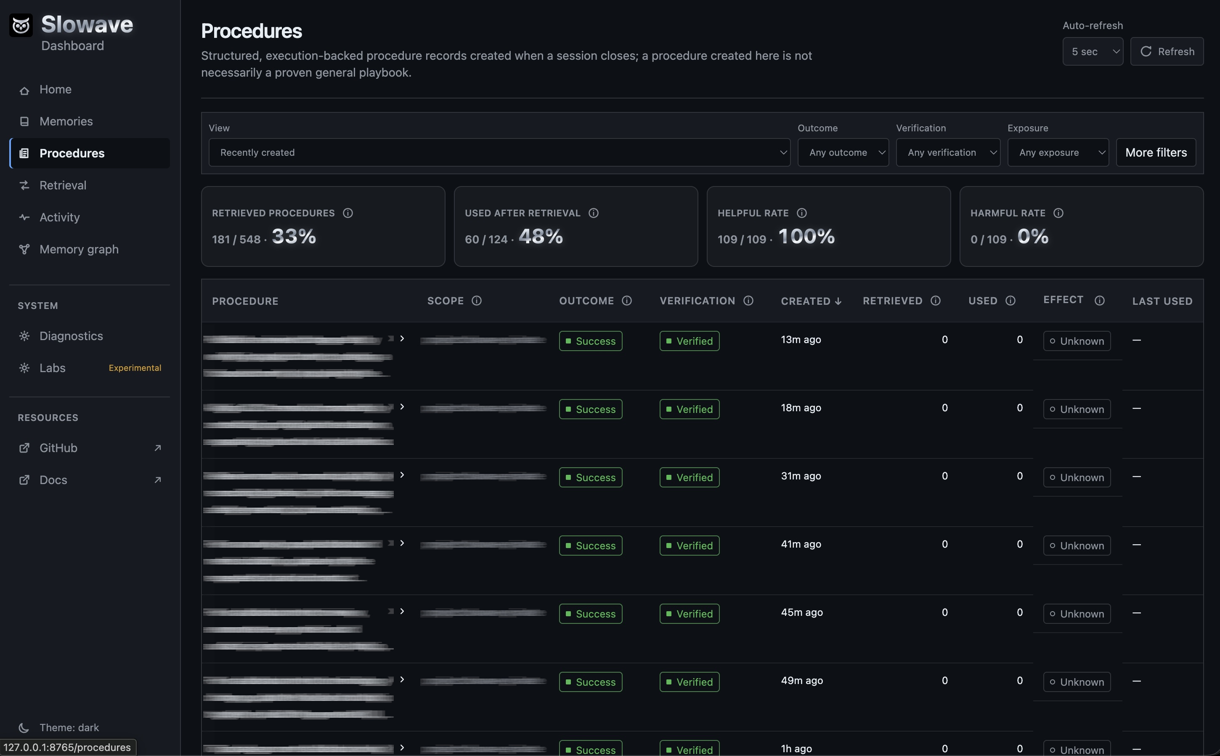Open the Any outcome dropdown

(843, 152)
